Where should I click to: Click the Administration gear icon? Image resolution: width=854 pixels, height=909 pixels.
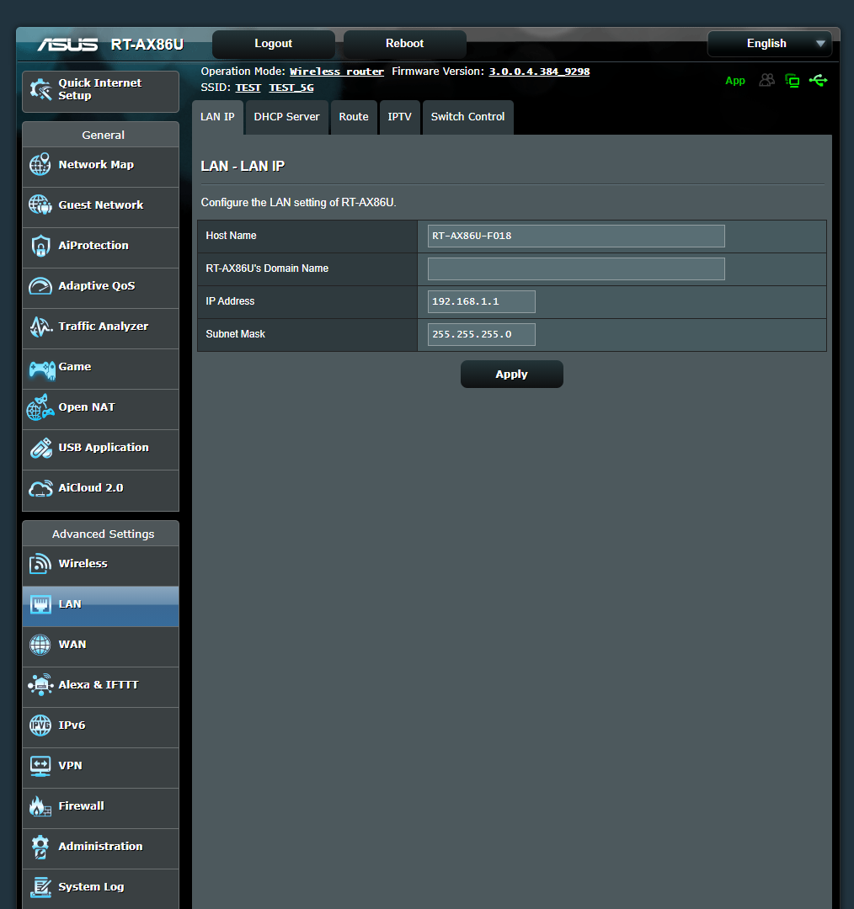(x=40, y=847)
